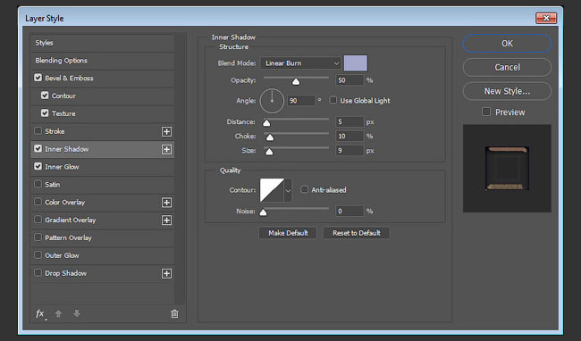Click the styles list scrollbar

click(181, 169)
